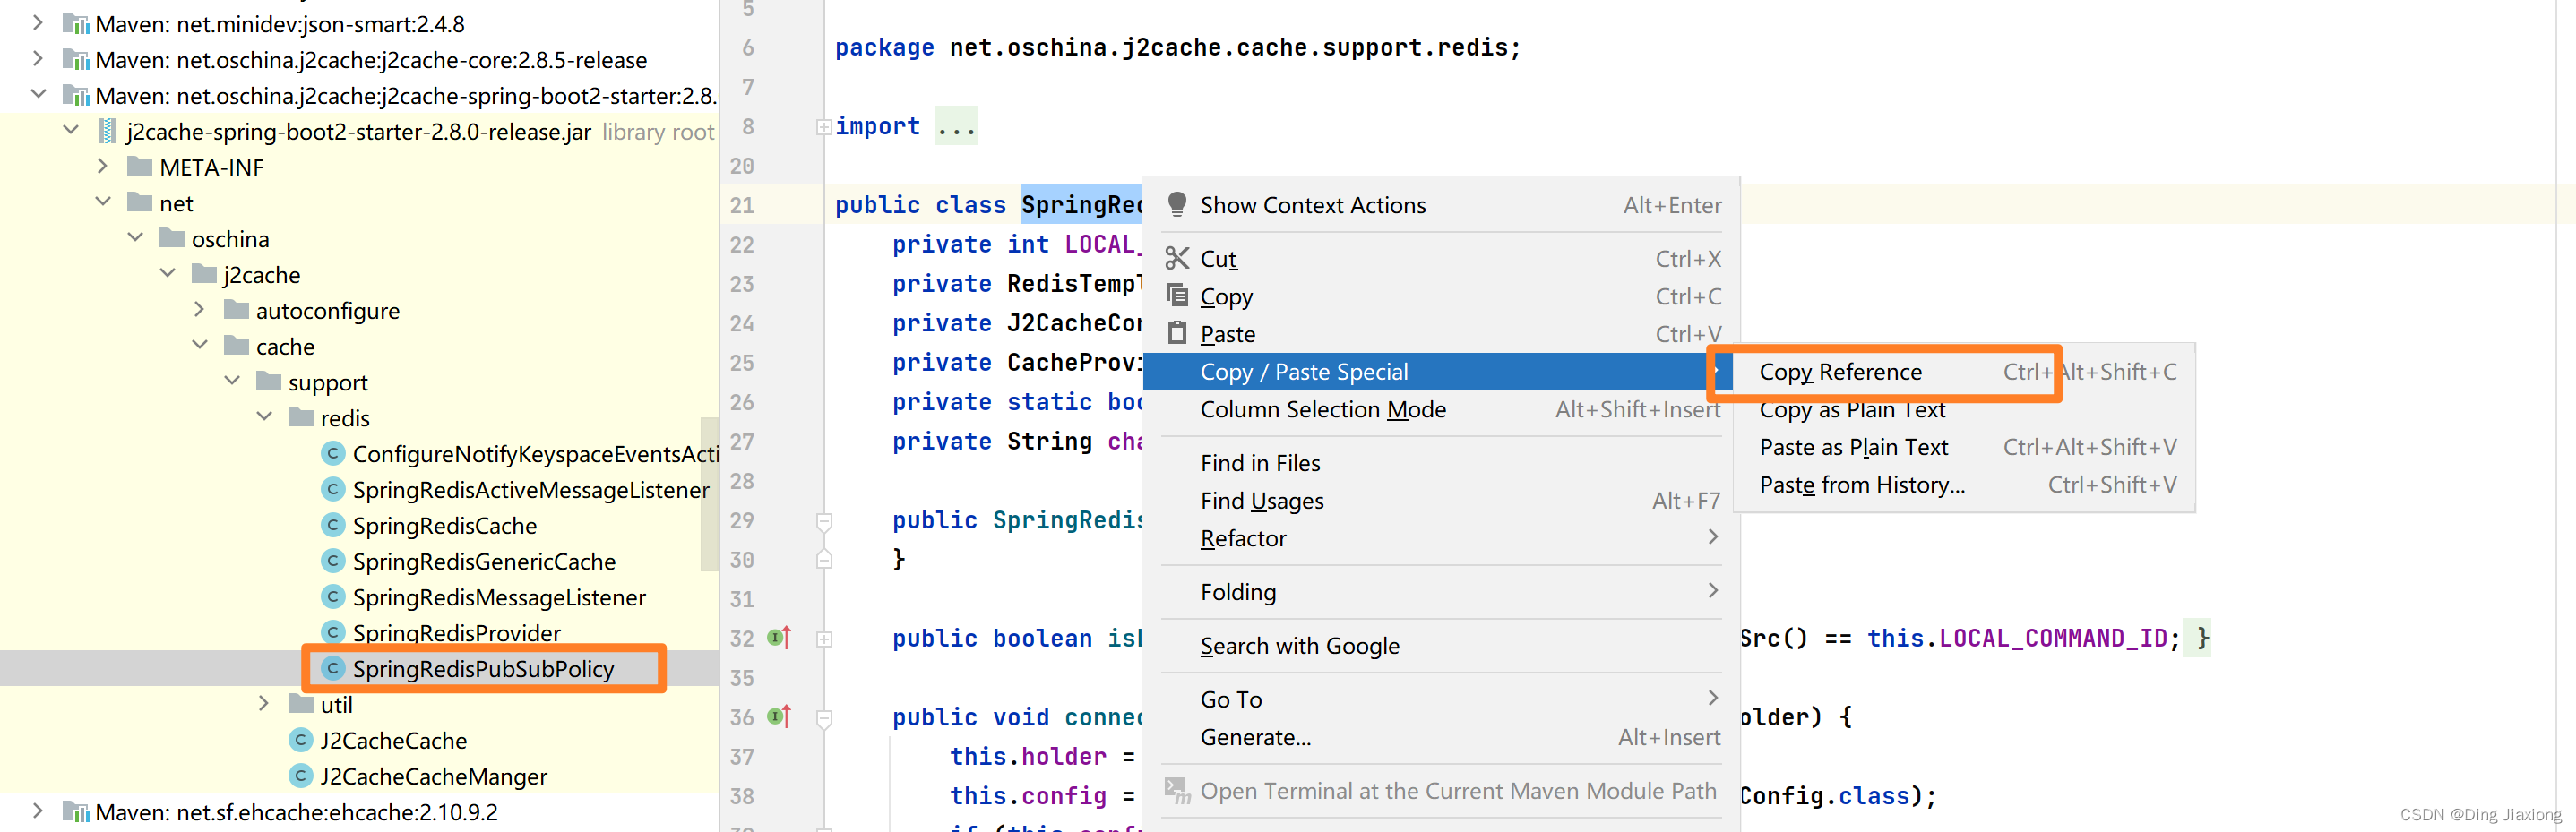The width and height of the screenshot is (2576, 832).
Task: Select SpringRedisPubSubPolicy in project tree
Action: pyautogui.click(x=484, y=669)
